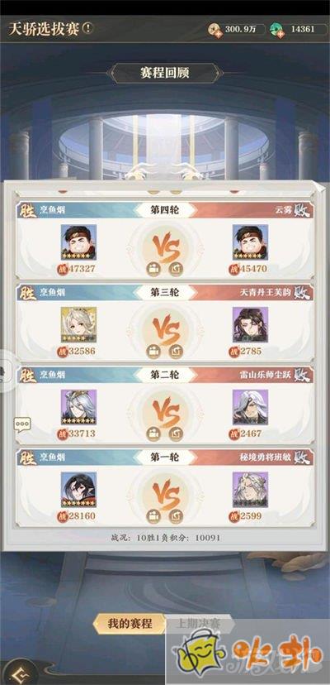Open the 第一轮 battle stats chart icon

(x=176, y=516)
